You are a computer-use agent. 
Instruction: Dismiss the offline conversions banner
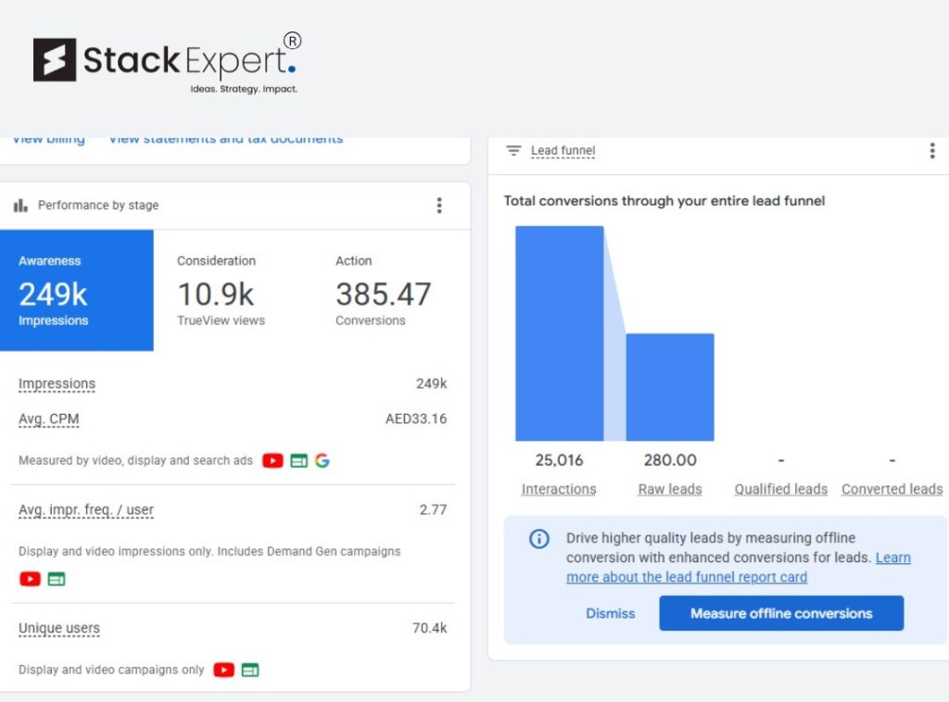[x=610, y=613]
